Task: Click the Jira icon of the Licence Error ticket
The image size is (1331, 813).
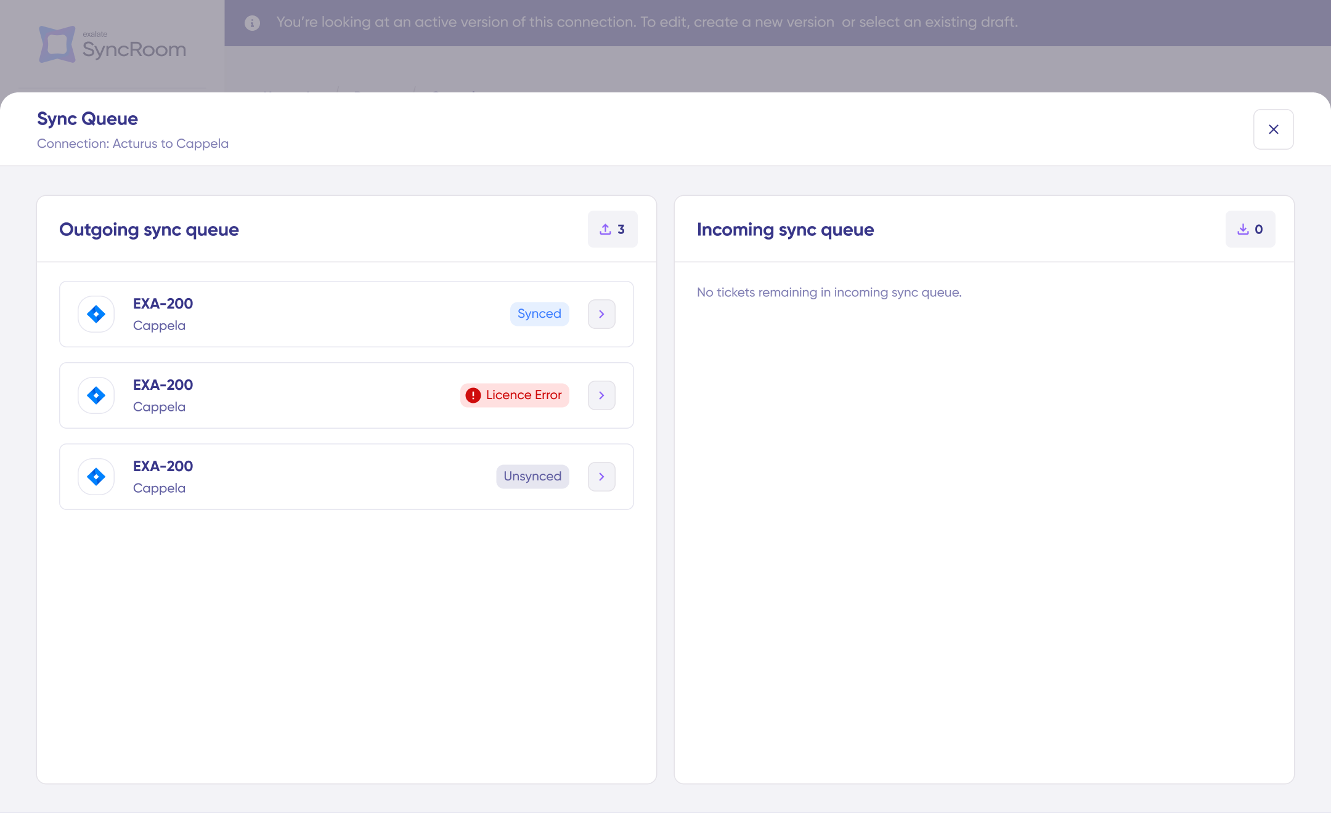Action: tap(96, 395)
